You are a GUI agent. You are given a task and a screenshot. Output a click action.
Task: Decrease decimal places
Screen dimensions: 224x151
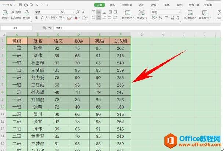click(178, 18)
